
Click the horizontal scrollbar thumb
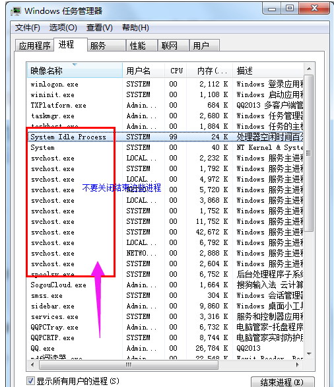pyautogui.click(x=129, y=365)
